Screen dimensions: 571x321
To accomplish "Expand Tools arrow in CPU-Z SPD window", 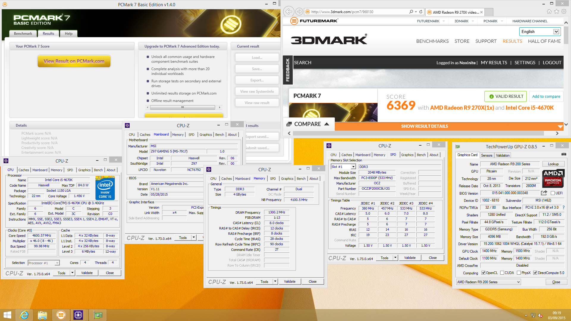I will point(395,258).
